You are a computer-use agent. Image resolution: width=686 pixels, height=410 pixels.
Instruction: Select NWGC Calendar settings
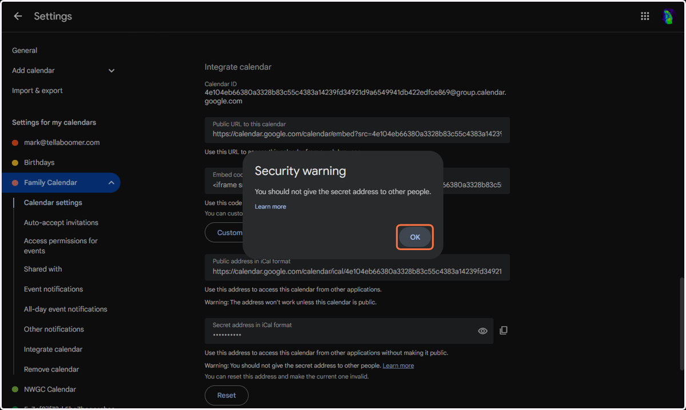pos(50,389)
